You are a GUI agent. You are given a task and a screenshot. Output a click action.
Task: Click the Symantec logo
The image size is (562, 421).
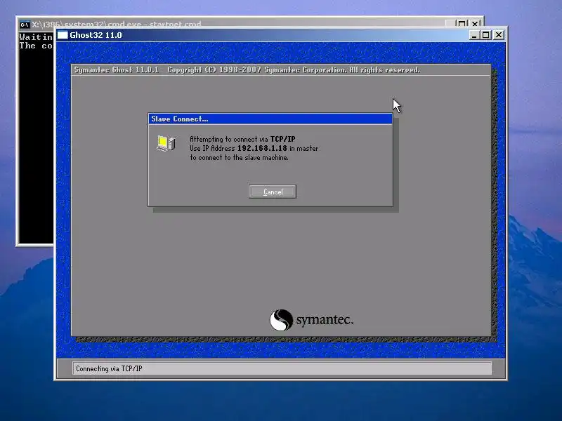pyautogui.click(x=311, y=320)
